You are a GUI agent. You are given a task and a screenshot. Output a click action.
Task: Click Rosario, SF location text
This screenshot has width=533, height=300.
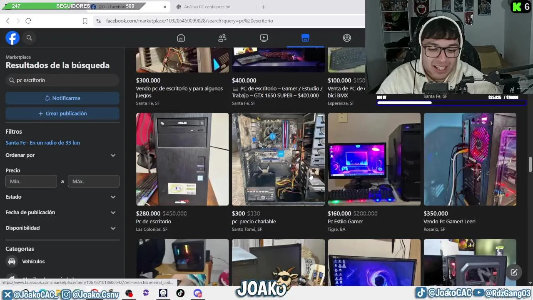tap(434, 230)
